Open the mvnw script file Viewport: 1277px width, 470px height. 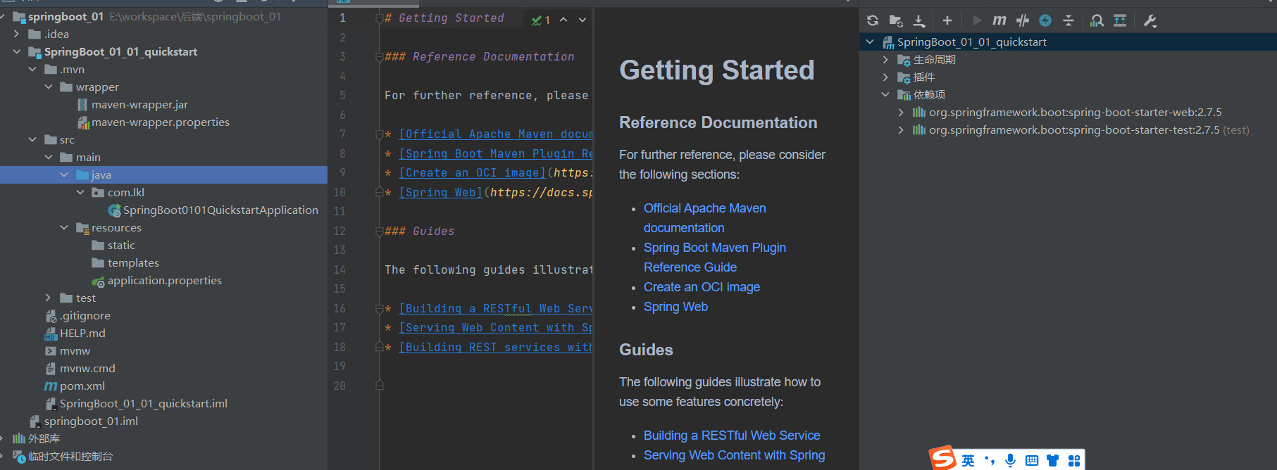coord(75,350)
